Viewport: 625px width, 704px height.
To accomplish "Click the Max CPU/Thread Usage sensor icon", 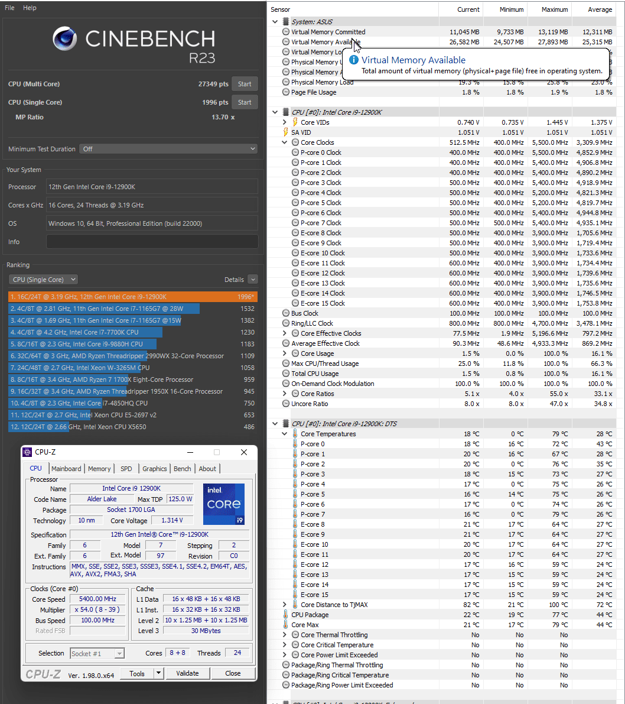I will pos(286,363).
